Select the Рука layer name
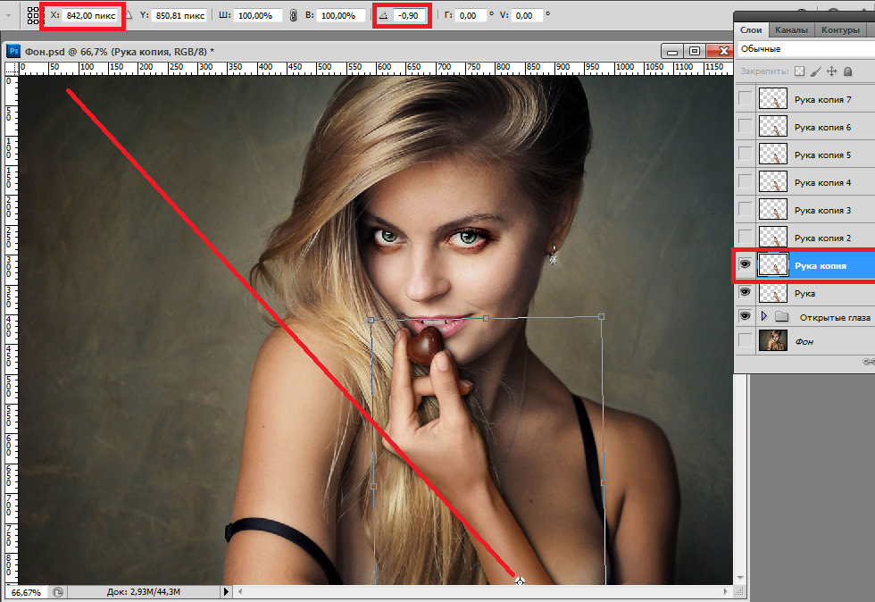Image resolution: width=875 pixels, height=602 pixels. 804,293
